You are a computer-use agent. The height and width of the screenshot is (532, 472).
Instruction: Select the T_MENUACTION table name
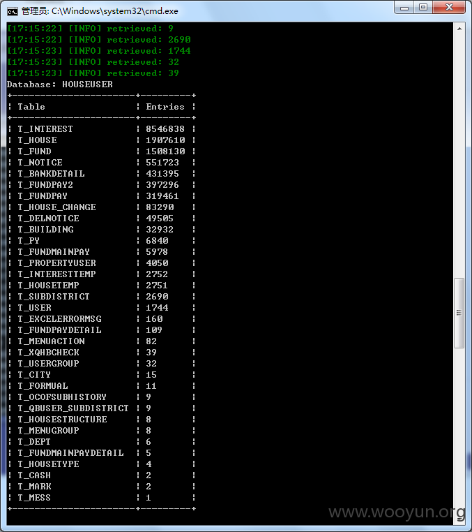51,341
